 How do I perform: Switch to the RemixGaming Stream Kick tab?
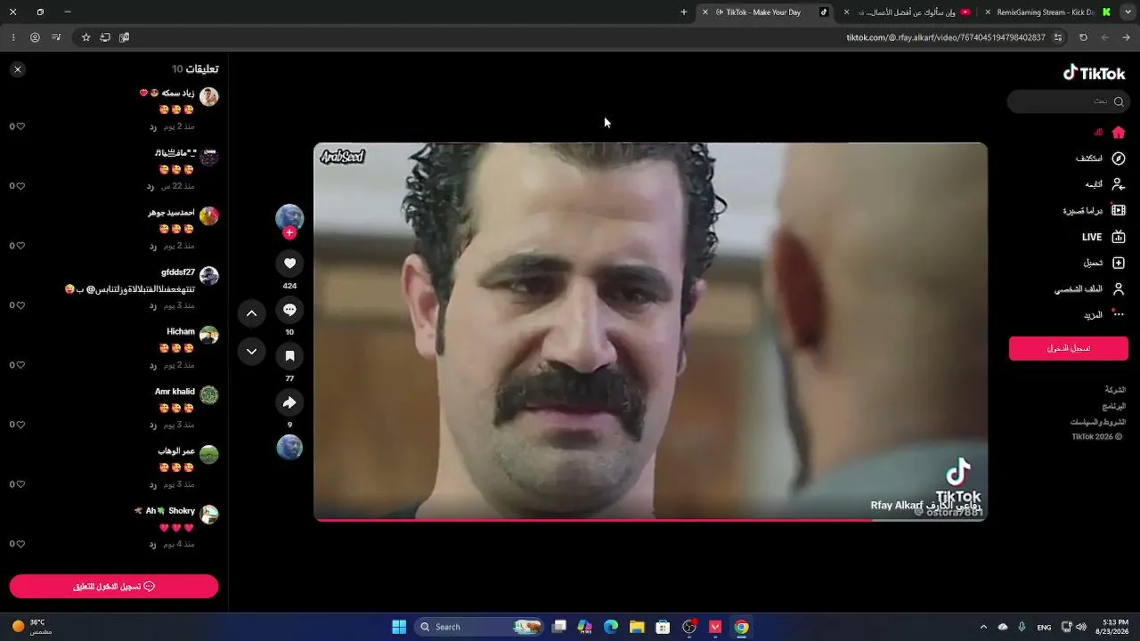pyautogui.click(x=1047, y=12)
